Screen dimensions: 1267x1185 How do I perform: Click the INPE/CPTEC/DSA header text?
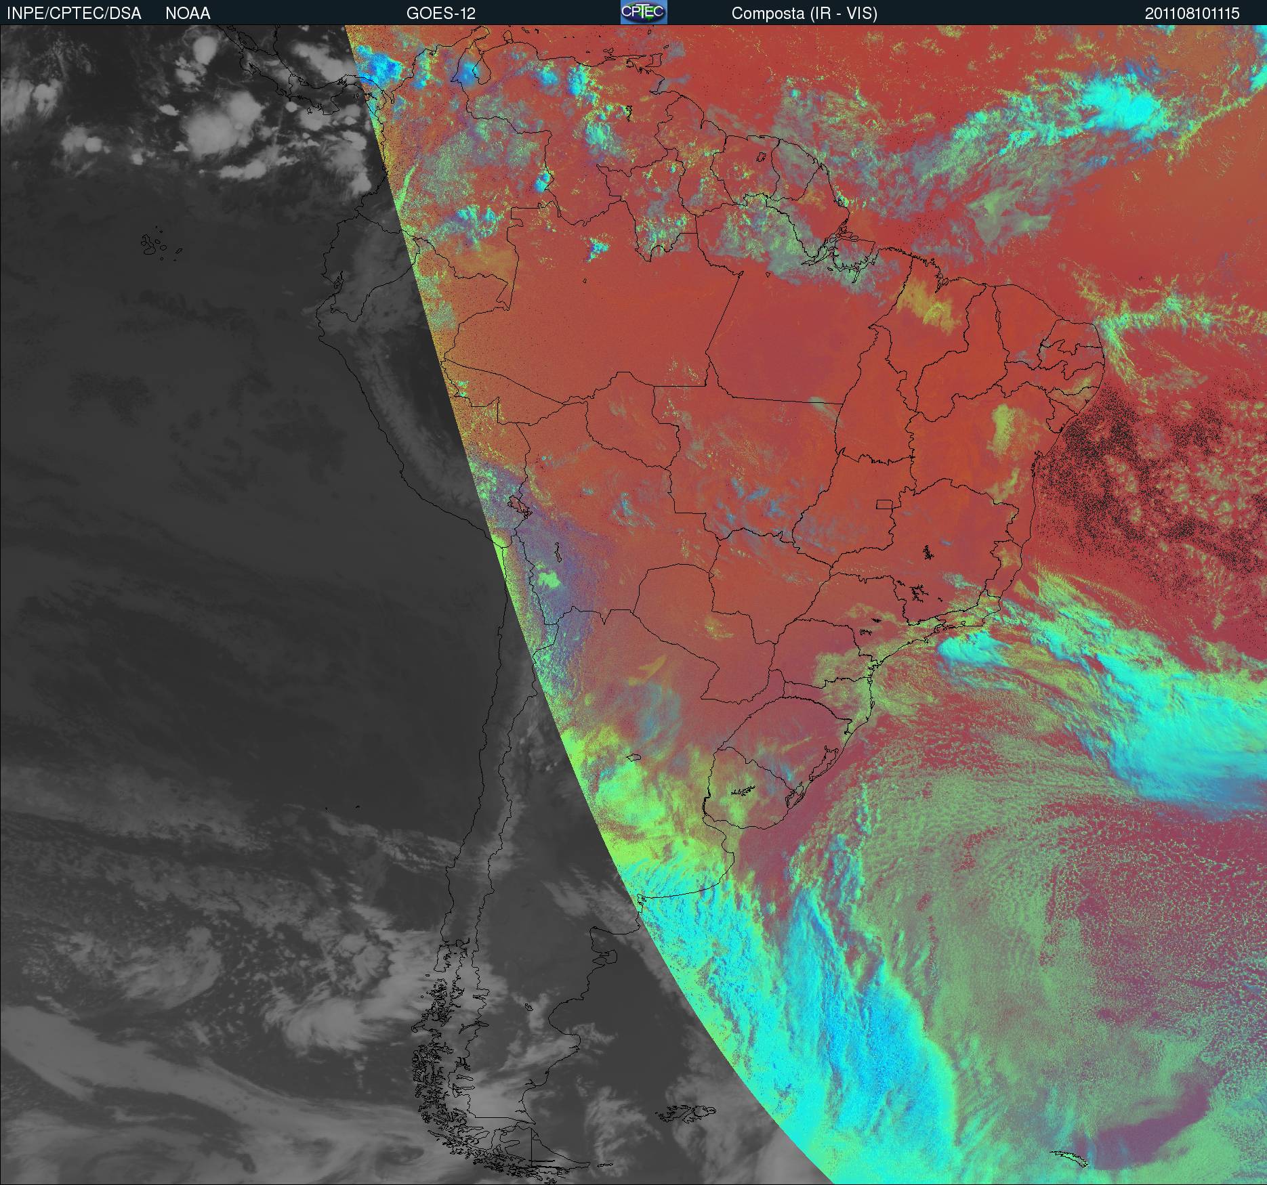75,14
